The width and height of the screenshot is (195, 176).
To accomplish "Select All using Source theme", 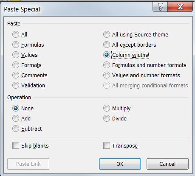I will pos(107,34).
